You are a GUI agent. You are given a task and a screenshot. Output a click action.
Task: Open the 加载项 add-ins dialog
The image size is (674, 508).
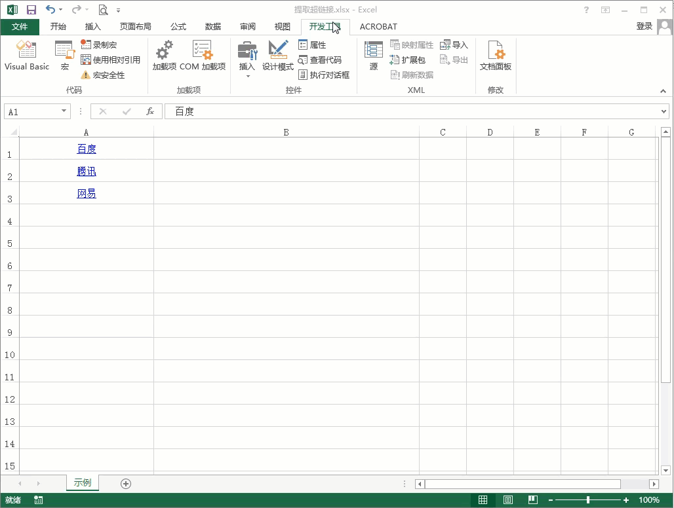point(164,55)
